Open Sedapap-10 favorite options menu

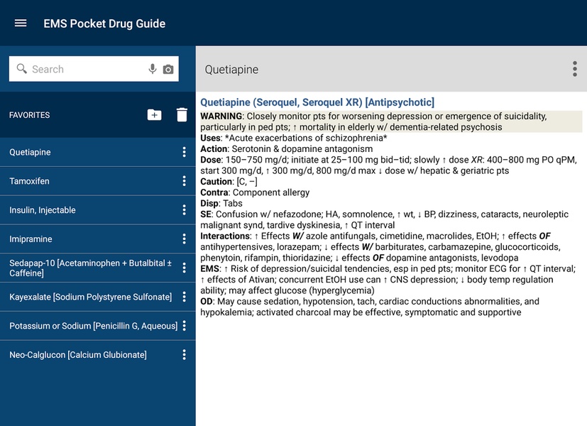tap(184, 268)
